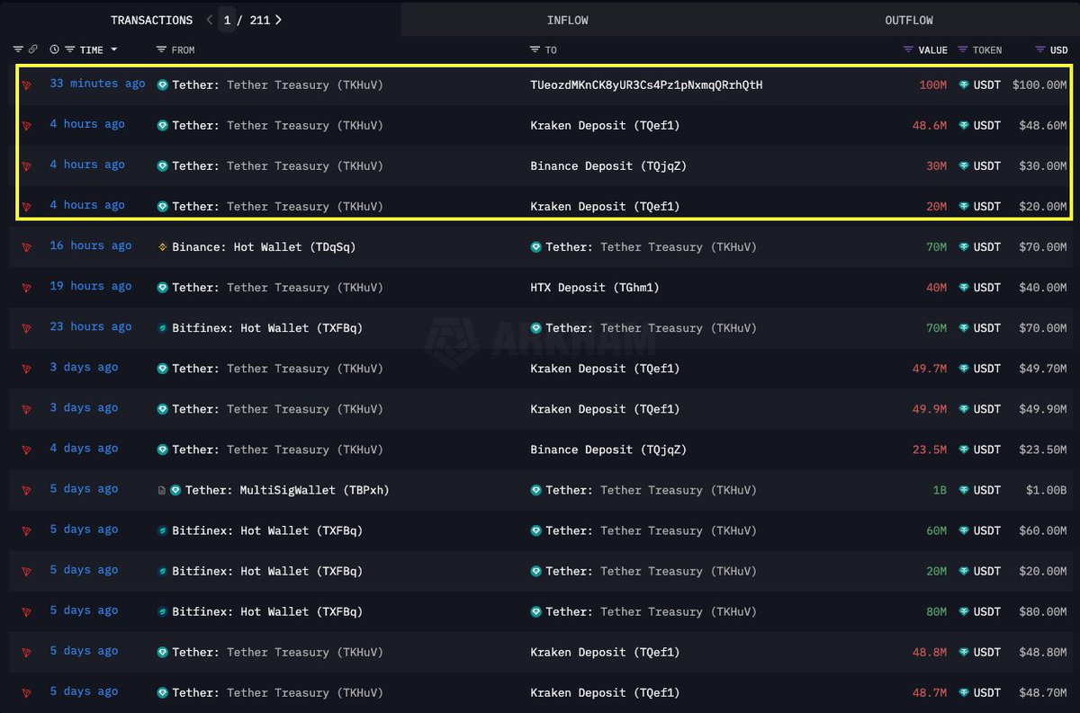Click the page number field showing 1
The height and width of the screenshot is (713, 1080).
[x=227, y=20]
